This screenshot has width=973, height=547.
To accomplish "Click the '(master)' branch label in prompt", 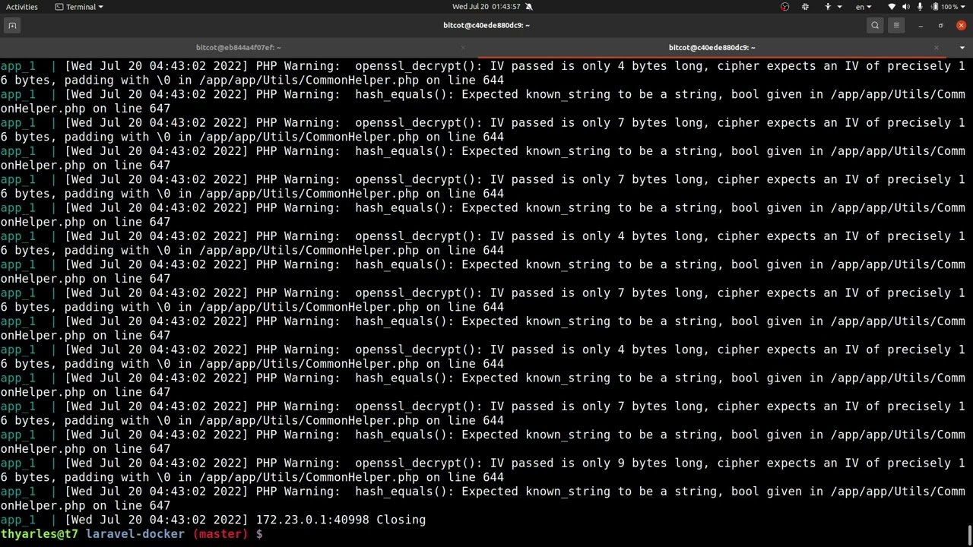I will point(220,534).
